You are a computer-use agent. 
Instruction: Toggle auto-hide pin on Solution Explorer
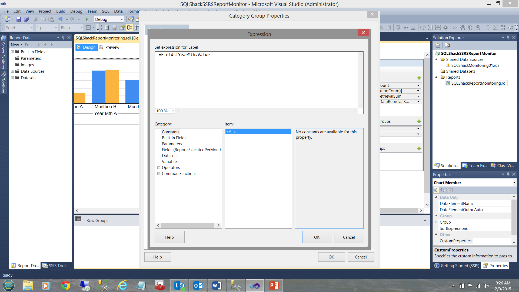(508, 38)
